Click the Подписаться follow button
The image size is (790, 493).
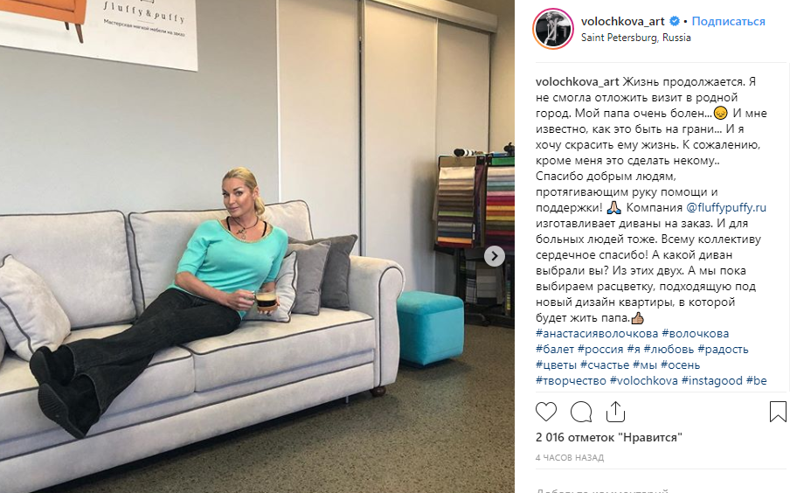[x=728, y=21]
